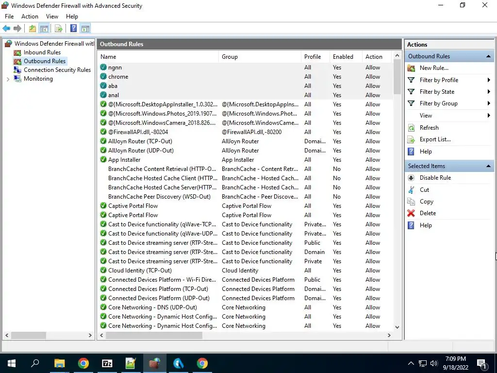
Task: Click the rules list vertical scrollbar thumb
Action: click(397, 77)
